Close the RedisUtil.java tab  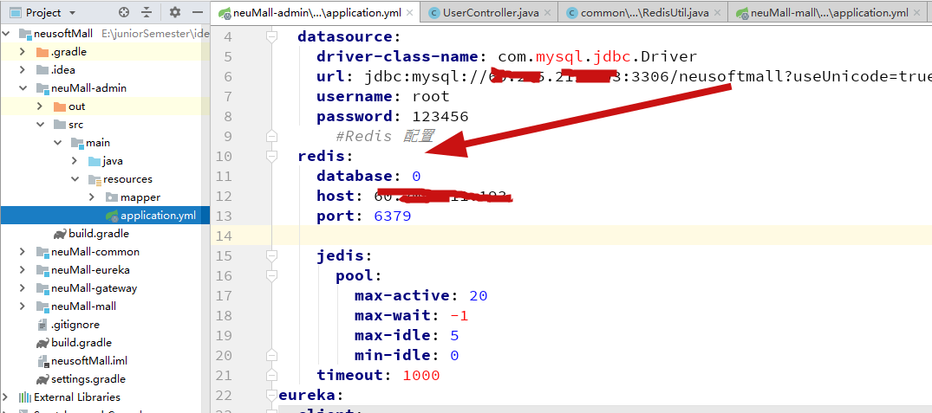click(x=719, y=12)
